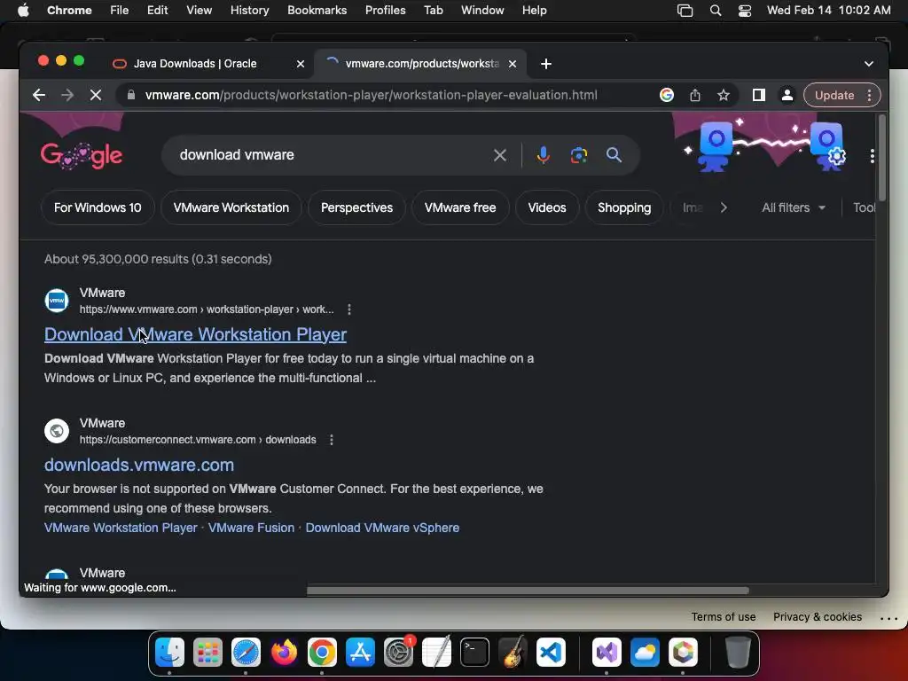Viewport: 908px width, 681px height.
Task: Open options dots for first VMware result
Action: 349,309
